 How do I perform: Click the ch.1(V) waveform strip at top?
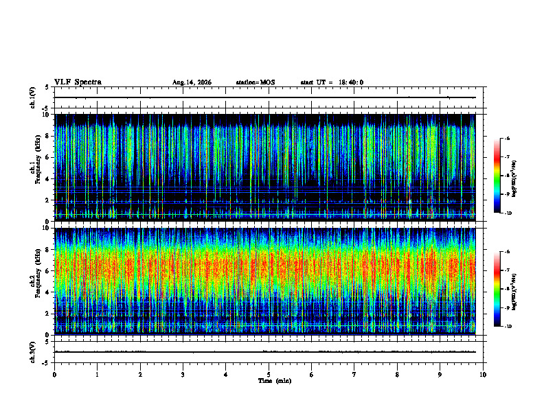[269, 97]
